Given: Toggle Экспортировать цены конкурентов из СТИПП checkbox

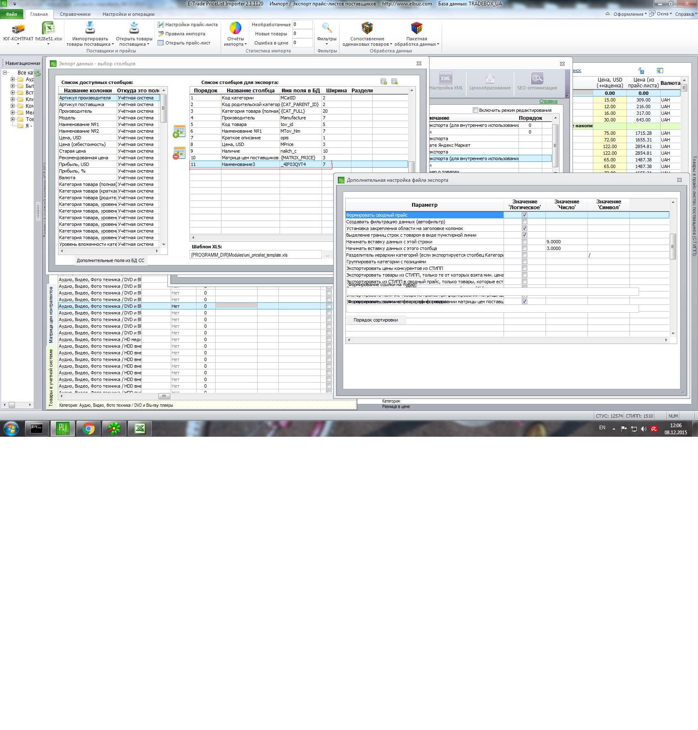Looking at the screenshot, I should pos(524,268).
